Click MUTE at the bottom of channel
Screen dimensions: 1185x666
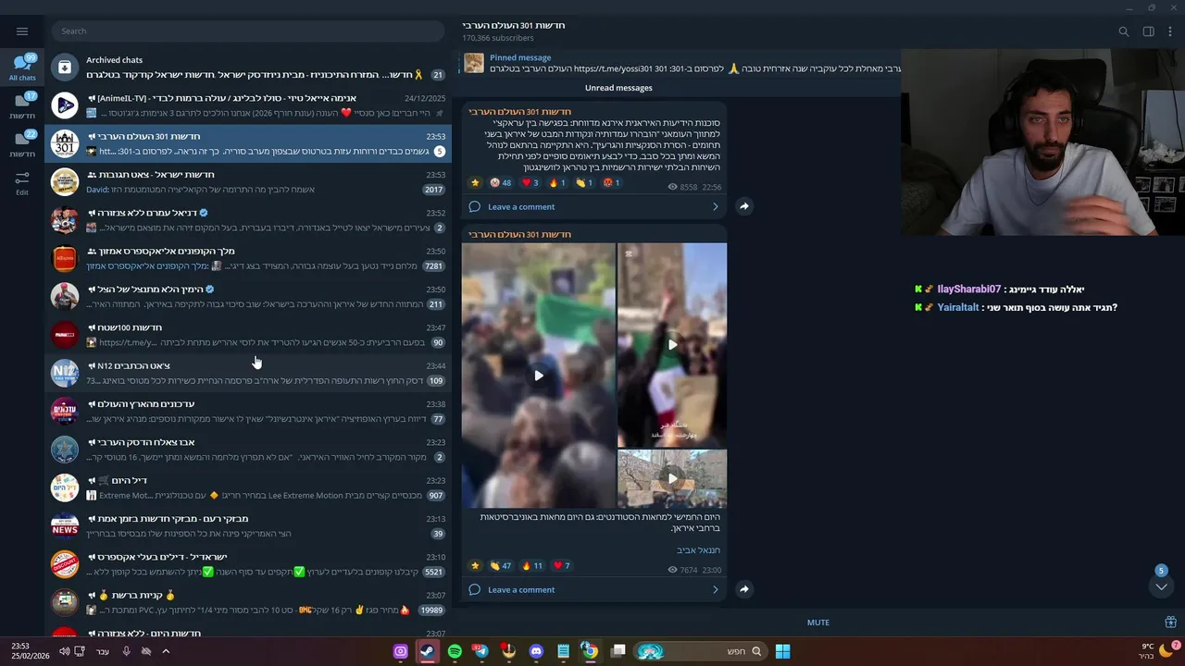818,623
